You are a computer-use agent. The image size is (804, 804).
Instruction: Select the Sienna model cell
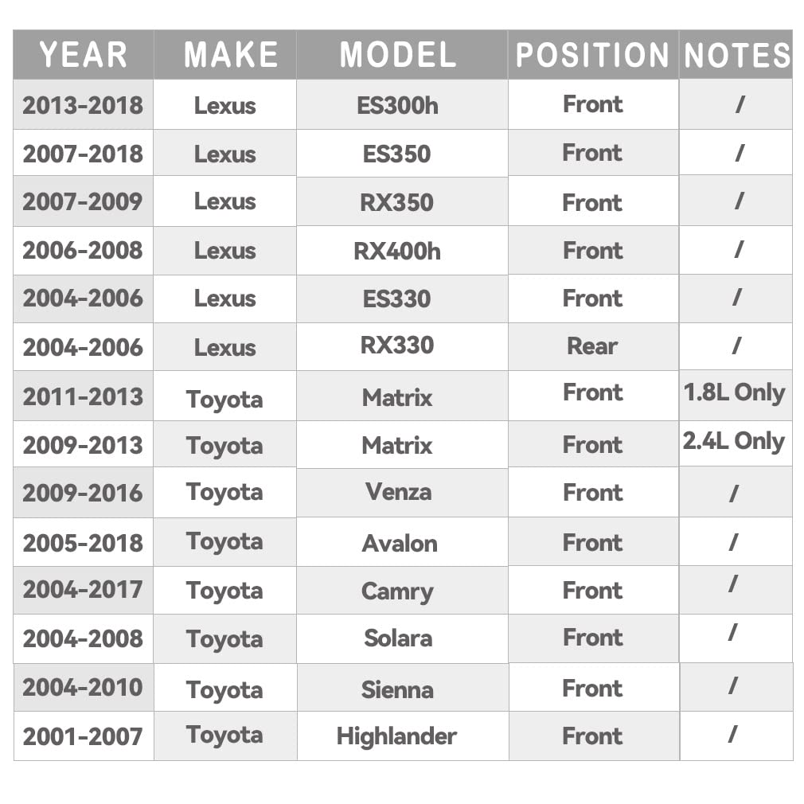coord(397,689)
